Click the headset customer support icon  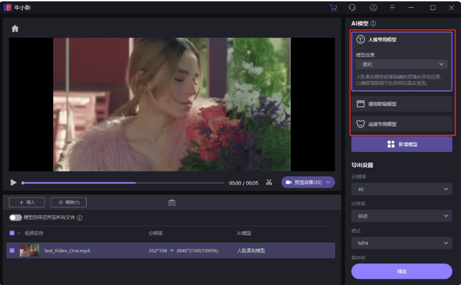tap(352, 8)
